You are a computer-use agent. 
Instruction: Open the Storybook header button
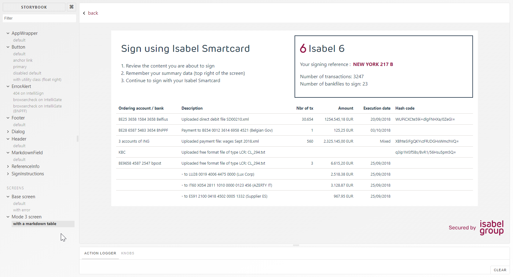pyautogui.click(x=34, y=7)
